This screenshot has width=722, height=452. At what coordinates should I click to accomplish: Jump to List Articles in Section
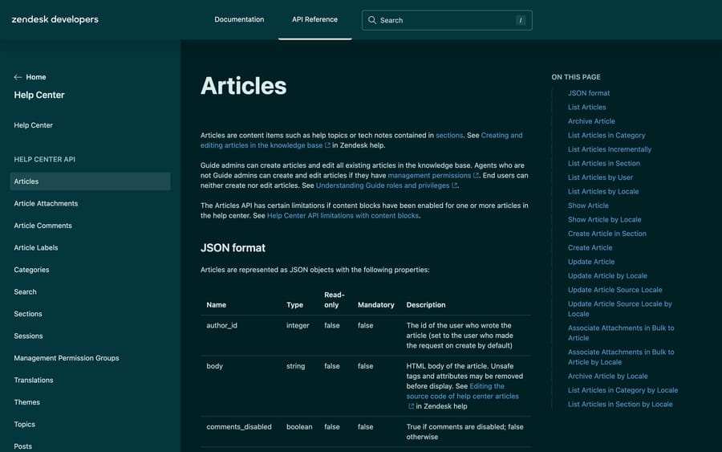(603, 164)
